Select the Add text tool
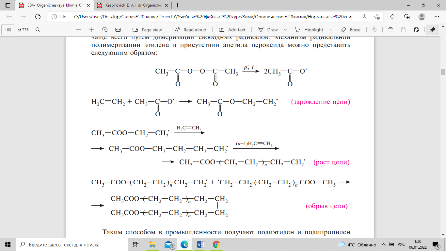446x251 pixels. (232, 30)
